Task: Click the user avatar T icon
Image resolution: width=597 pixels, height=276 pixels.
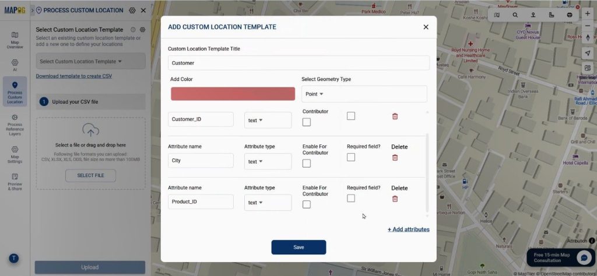Action: pos(14,259)
